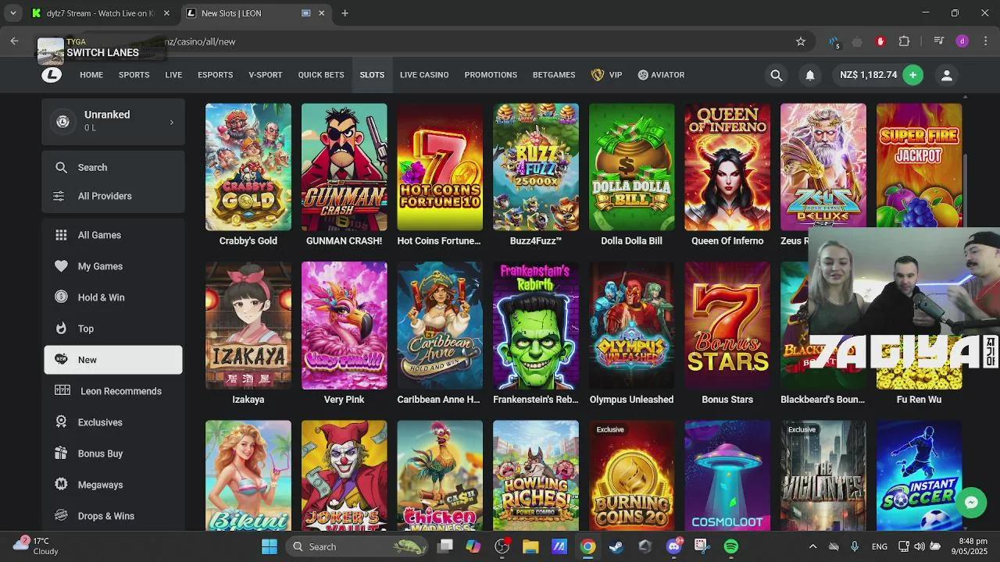
Task: Open Frankenstein's Rebirth game thumbnail
Action: click(x=536, y=325)
